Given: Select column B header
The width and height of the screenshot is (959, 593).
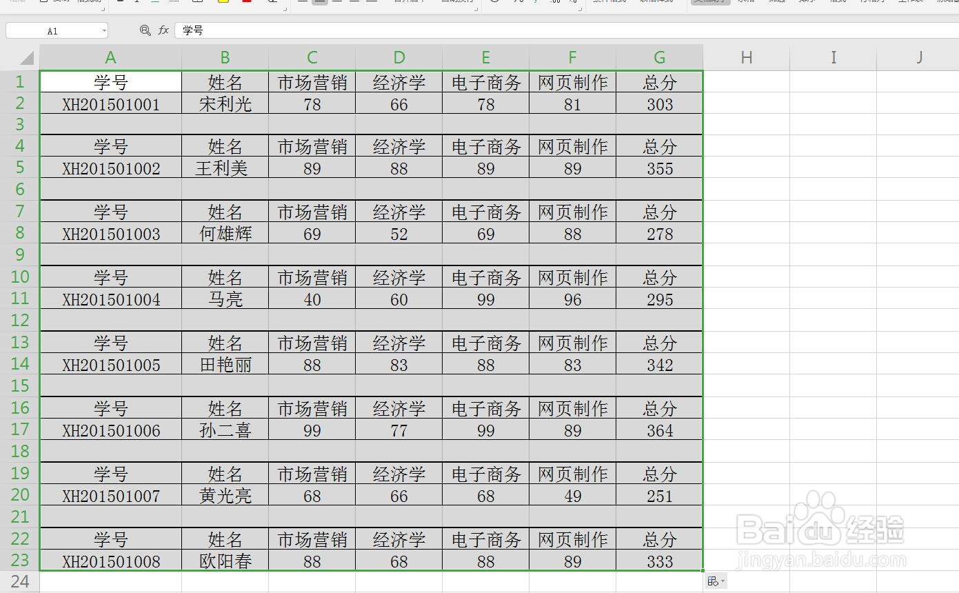Looking at the screenshot, I should click(x=225, y=58).
